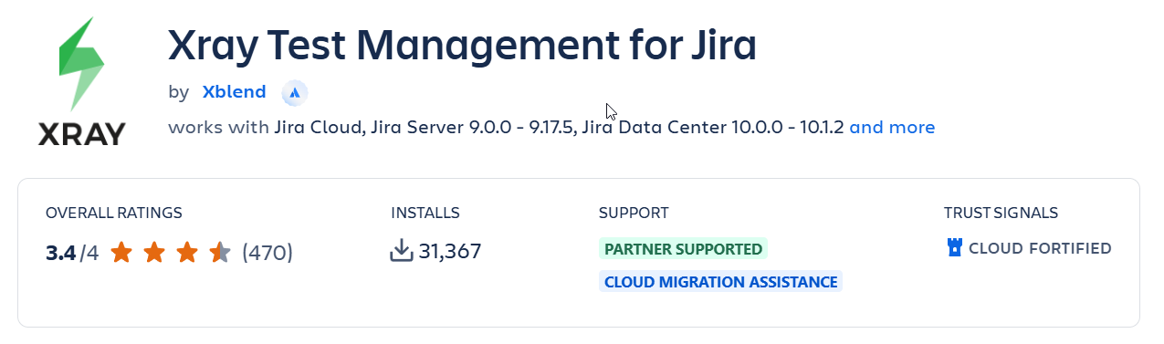
Task: Click the Cloud Fortified castle icon
Action: click(955, 248)
